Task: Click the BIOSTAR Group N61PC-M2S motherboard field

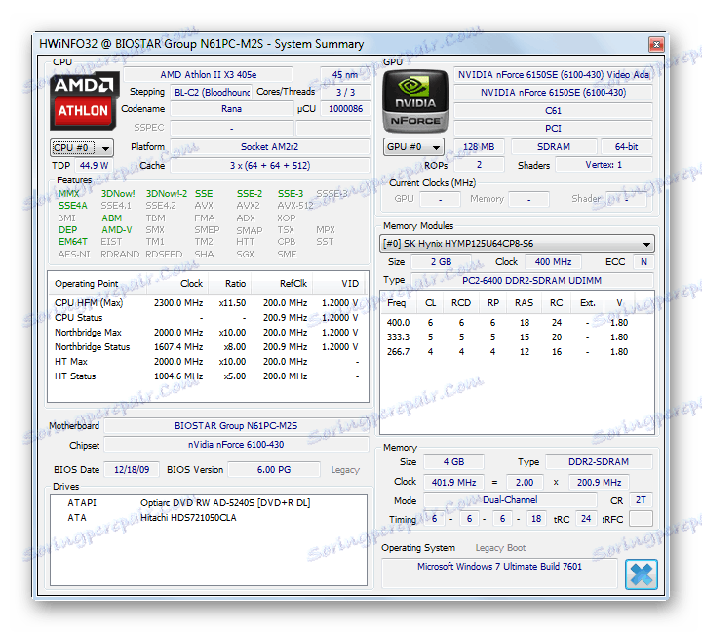Action: click(x=236, y=426)
